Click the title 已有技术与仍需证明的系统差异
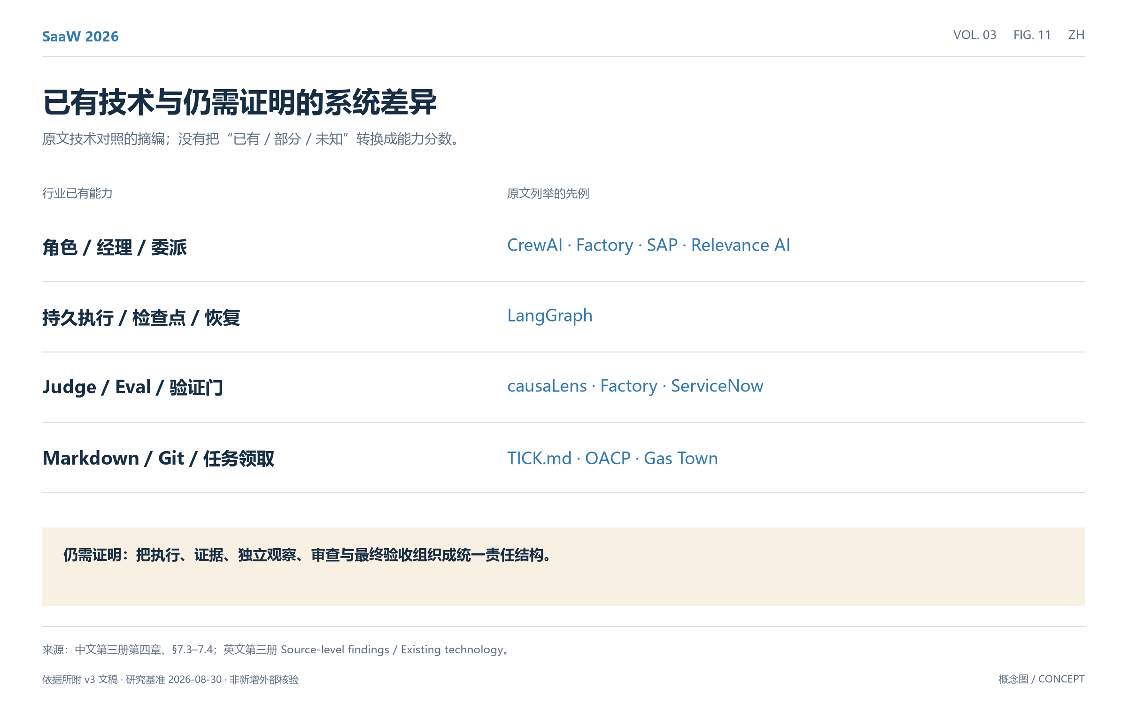The image size is (1127, 704). coord(239,102)
